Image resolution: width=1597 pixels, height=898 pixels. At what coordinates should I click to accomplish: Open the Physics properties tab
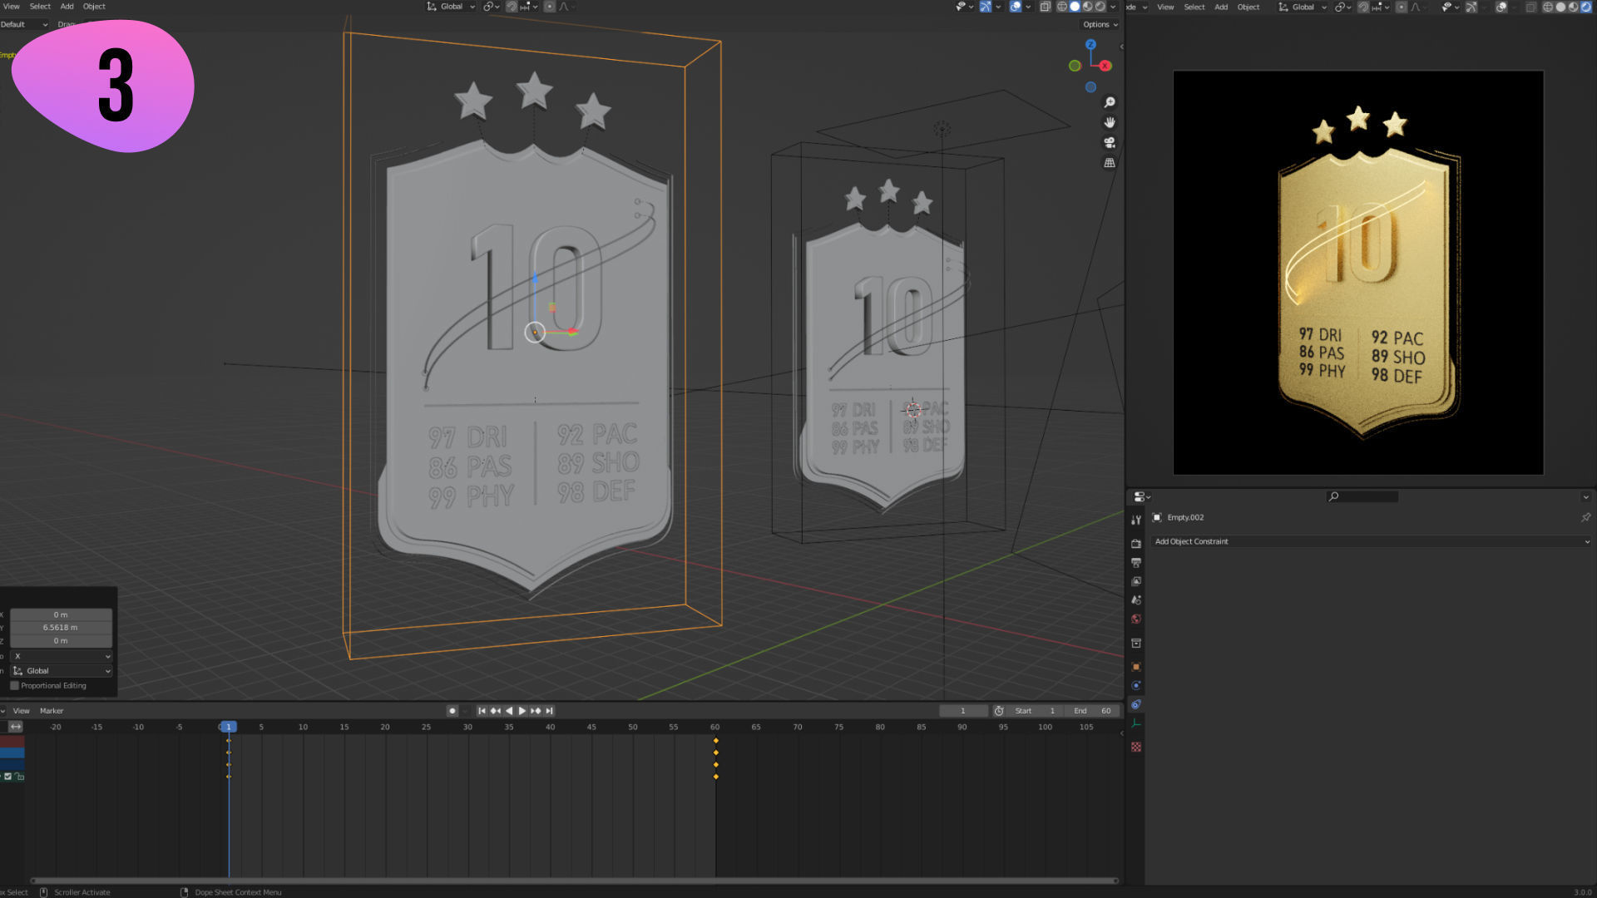1135,685
